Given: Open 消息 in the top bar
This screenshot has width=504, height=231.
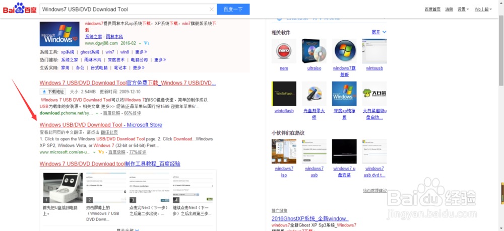Looking at the screenshot, I should coord(449,9).
